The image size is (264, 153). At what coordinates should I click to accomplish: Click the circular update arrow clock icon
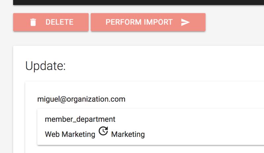pyautogui.click(x=103, y=131)
